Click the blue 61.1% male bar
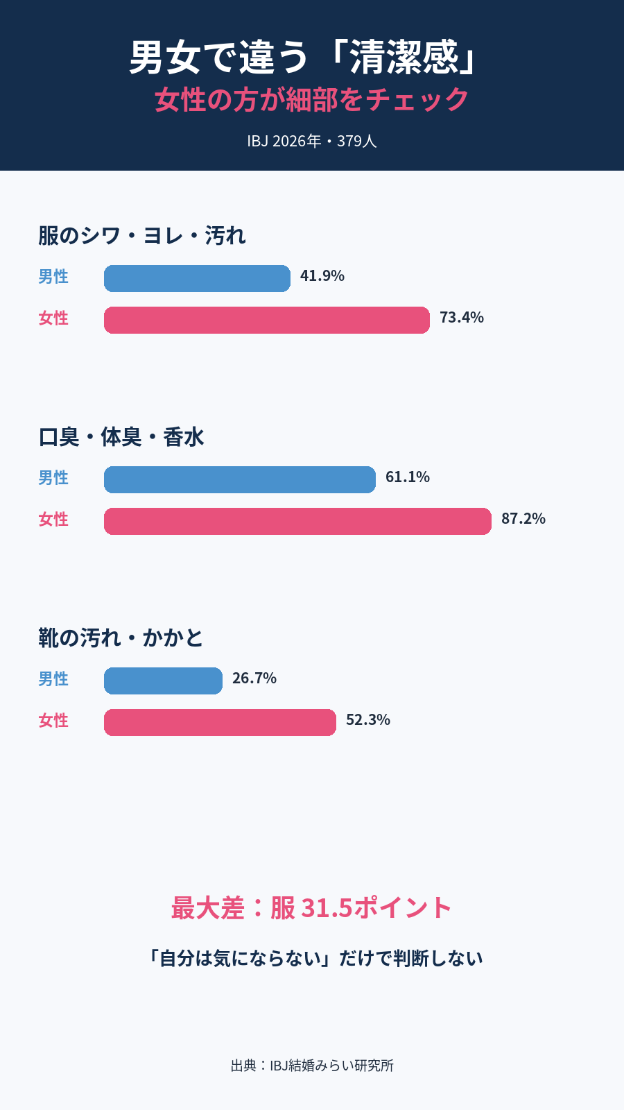The width and height of the screenshot is (624, 1110). tap(240, 479)
